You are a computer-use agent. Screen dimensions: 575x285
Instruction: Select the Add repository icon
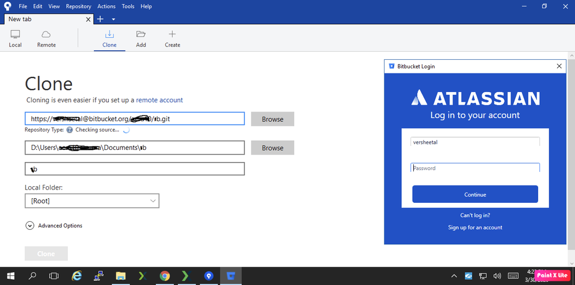(141, 38)
